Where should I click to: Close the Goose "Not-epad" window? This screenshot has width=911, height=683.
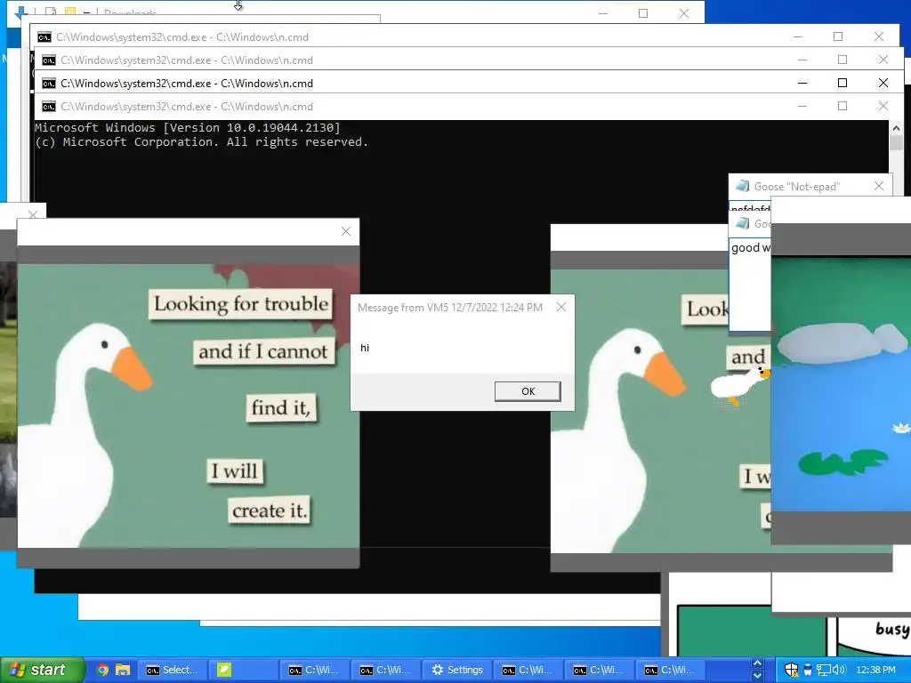pos(878,187)
